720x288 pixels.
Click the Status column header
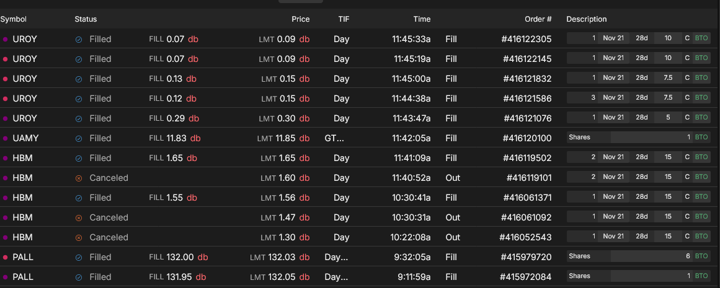[86, 19]
